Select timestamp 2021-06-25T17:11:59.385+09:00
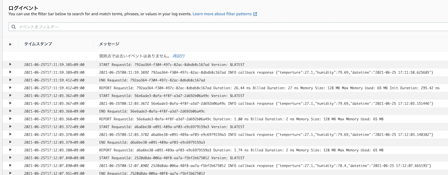448x175 pixels. tap(54, 65)
